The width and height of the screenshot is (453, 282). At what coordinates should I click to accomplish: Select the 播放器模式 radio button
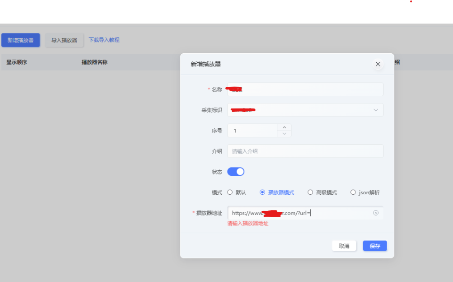[262, 192]
